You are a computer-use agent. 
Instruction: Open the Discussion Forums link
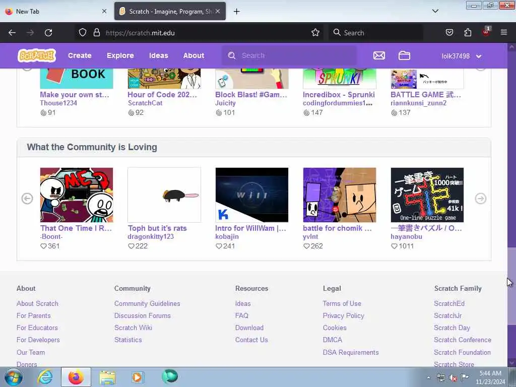pos(143,315)
